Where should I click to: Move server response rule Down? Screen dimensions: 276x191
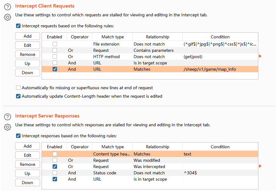28,183
